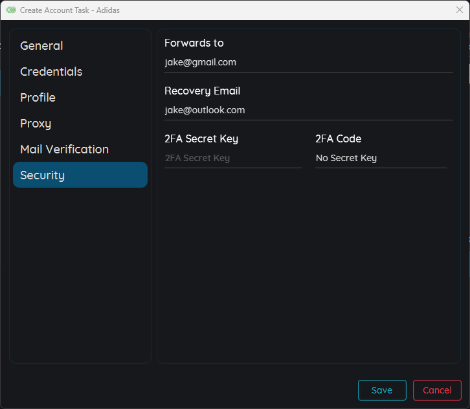Click the green app icon in title bar
Viewport: 470px width, 409px height.
coord(11,10)
